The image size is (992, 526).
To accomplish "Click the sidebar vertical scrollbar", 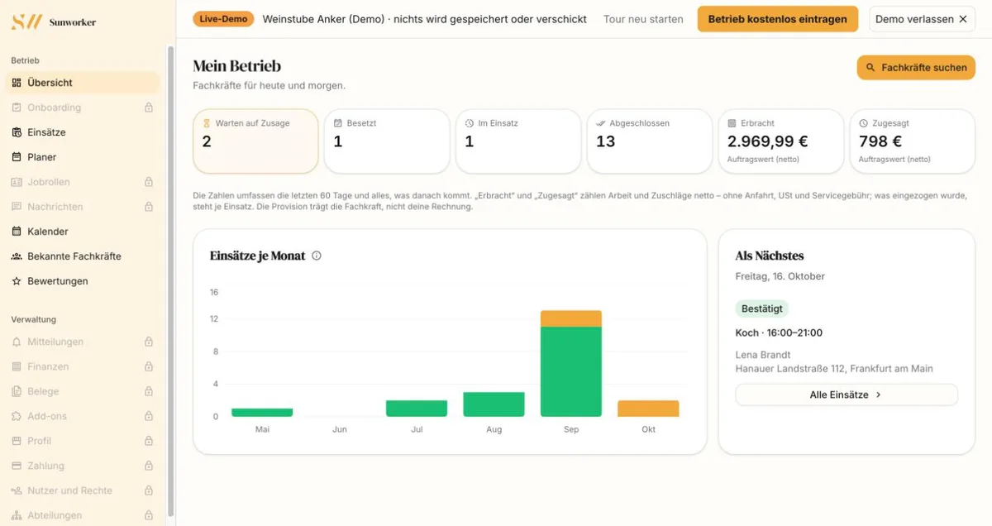I will tap(171, 281).
